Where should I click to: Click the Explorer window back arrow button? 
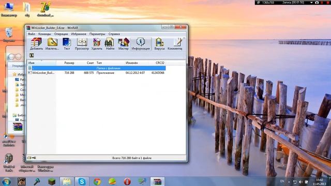[x=11, y=57]
